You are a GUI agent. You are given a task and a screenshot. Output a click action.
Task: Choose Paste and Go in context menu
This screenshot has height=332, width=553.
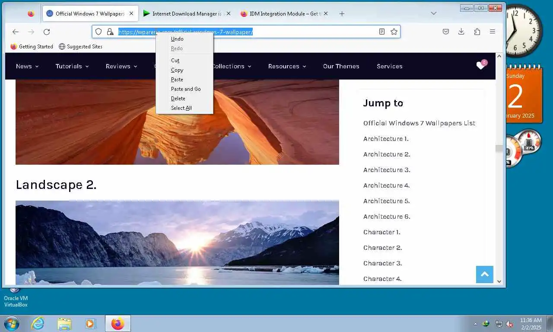[x=184, y=89]
